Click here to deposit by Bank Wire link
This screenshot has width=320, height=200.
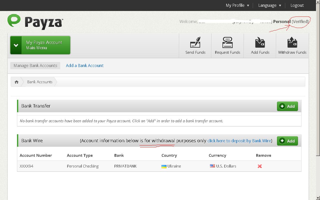pos(239,141)
